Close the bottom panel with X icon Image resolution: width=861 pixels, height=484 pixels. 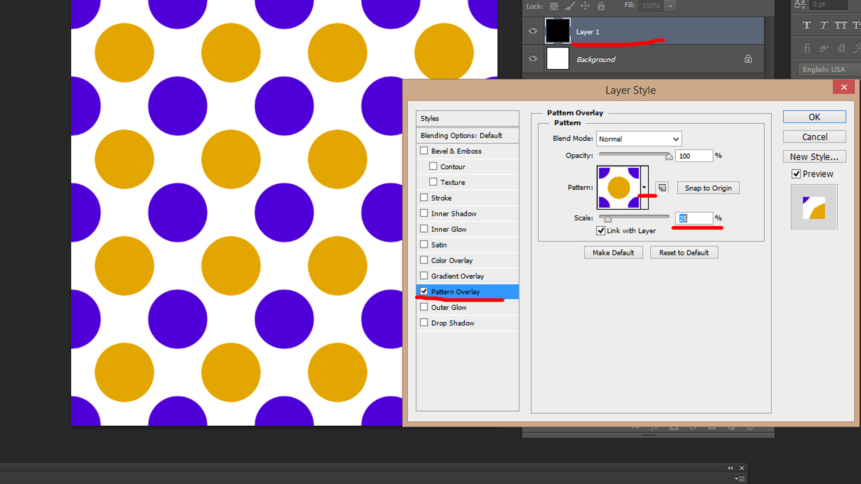tap(742, 468)
